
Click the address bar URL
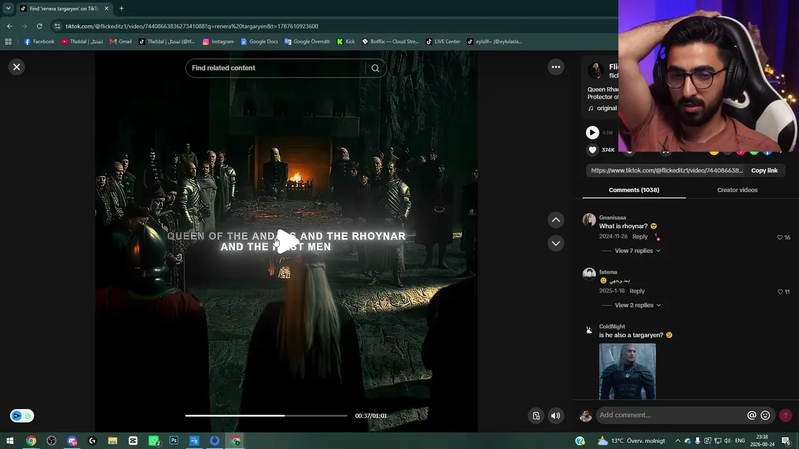click(x=192, y=26)
